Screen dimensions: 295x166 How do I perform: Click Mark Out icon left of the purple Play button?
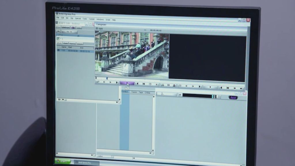point(117,82)
